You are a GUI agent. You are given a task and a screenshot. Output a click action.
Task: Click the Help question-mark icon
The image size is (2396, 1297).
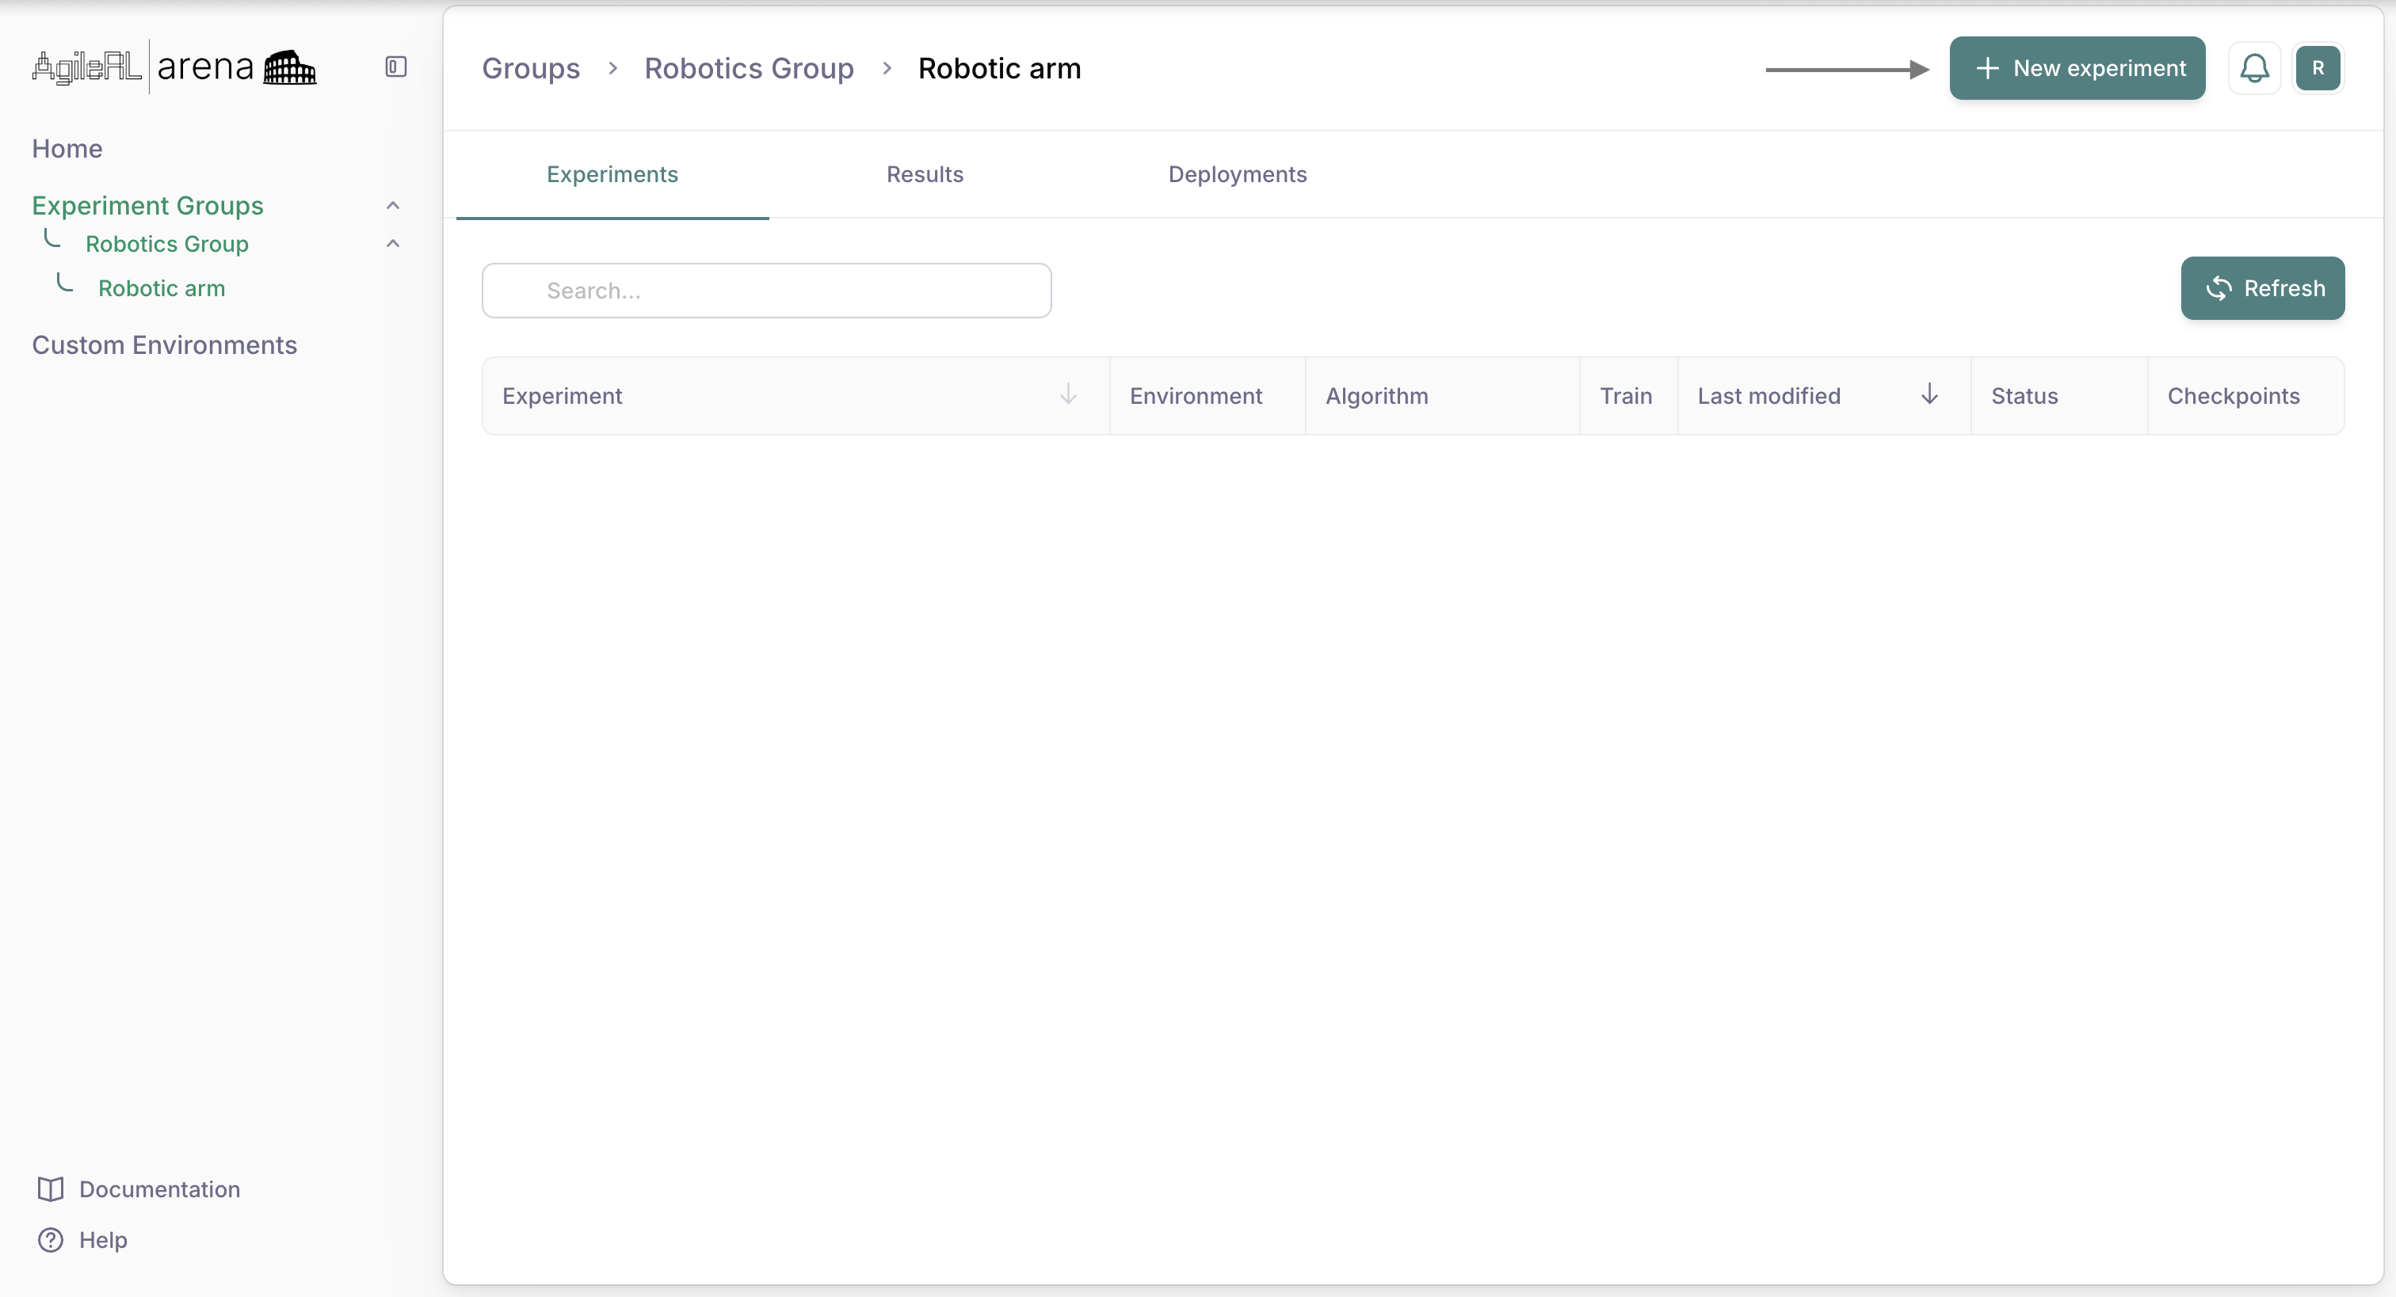point(52,1239)
